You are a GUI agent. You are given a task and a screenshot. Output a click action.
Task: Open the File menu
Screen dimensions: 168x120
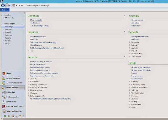coord(5,10)
